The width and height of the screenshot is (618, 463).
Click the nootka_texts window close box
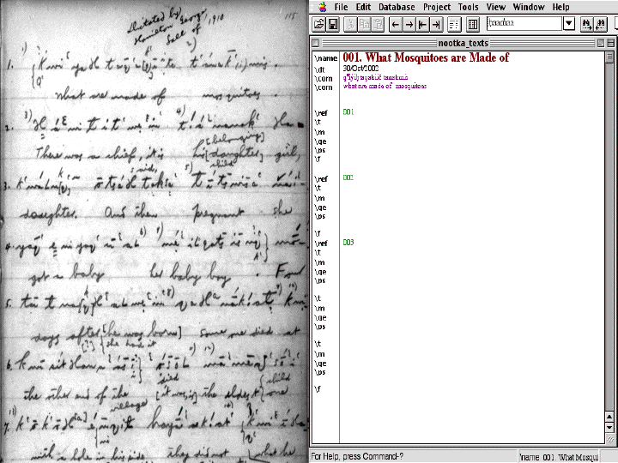pos(315,43)
